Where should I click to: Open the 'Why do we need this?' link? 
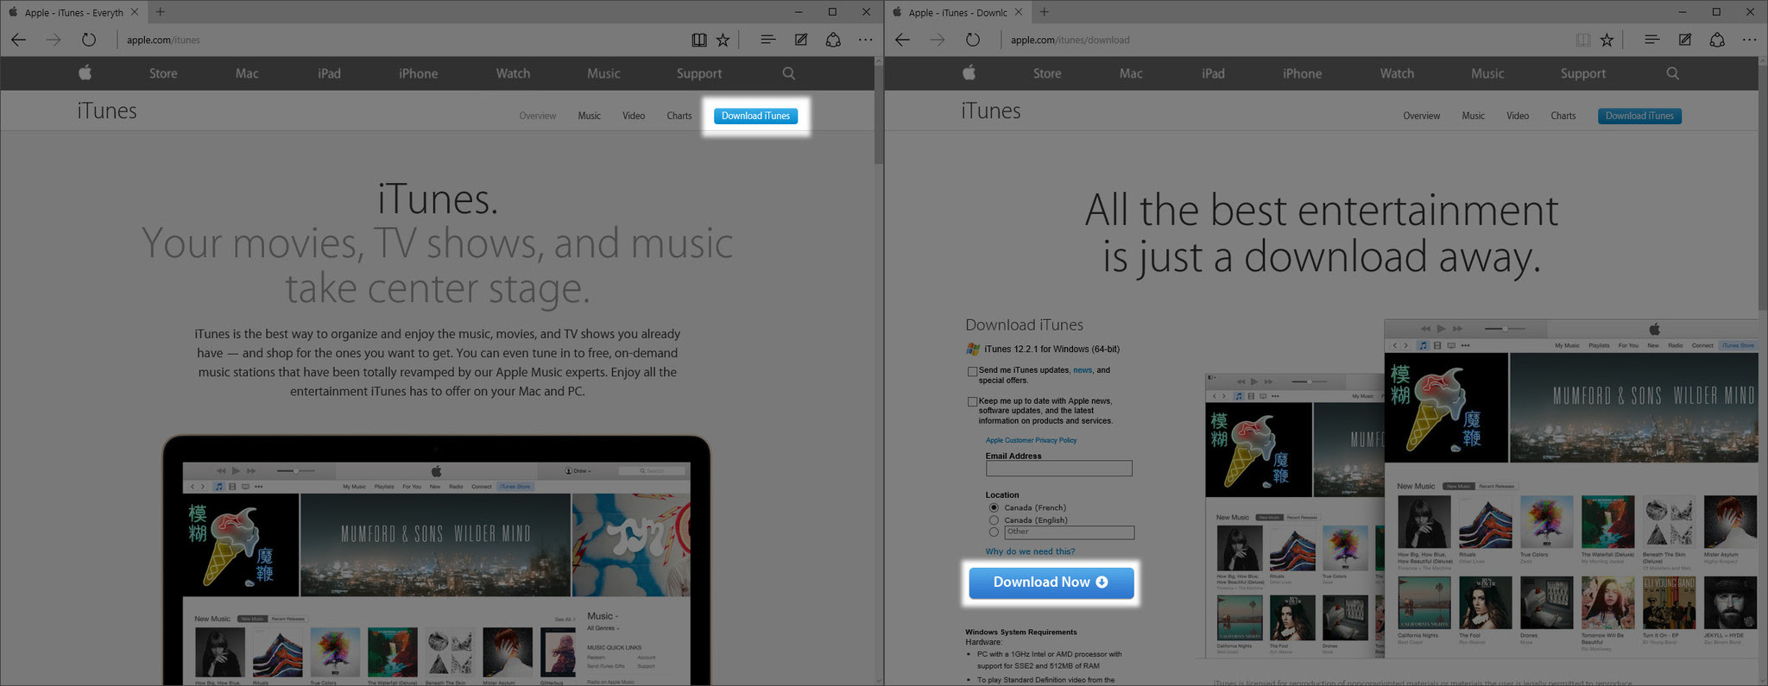pyautogui.click(x=1030, y=551)
